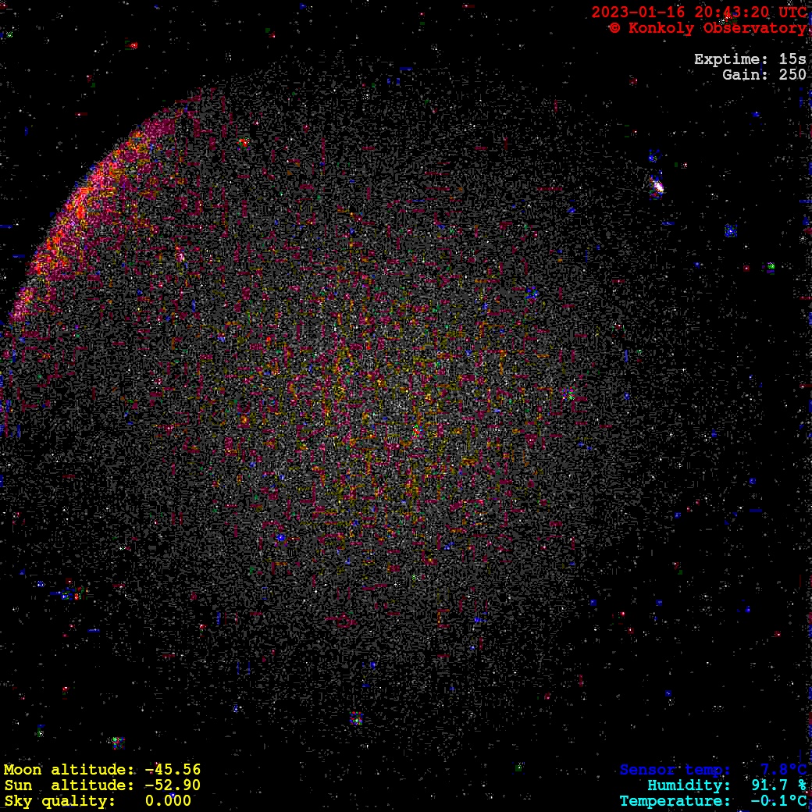812x812 pixels.
Task: Select the gain value 250
Action: coord(792,75)
